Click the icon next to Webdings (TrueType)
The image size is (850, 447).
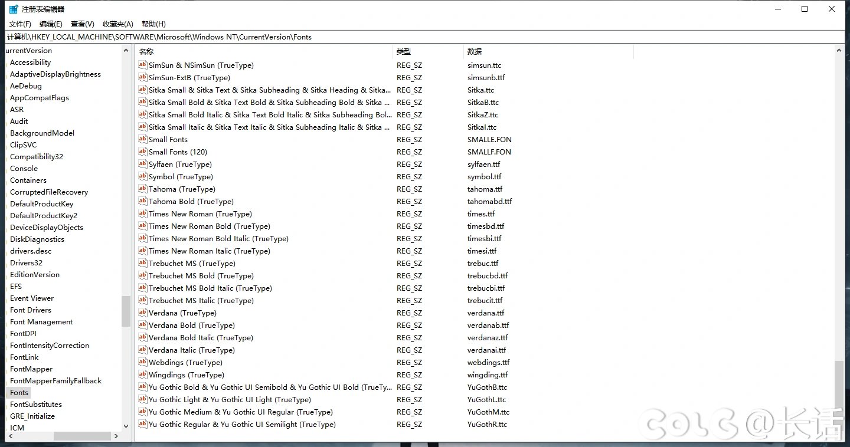142,362
